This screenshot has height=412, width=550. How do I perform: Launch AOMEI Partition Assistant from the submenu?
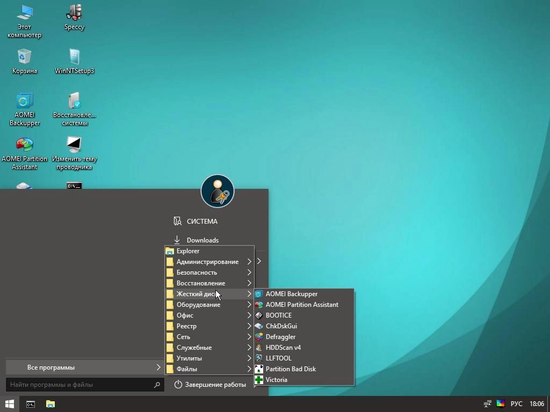[304, 305]
